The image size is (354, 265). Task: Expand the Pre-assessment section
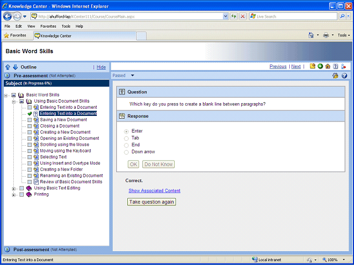[x=7, y=76]
